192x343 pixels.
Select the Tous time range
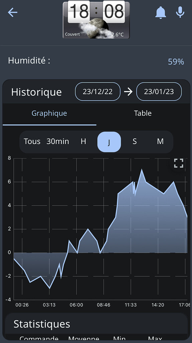(32, 142)
